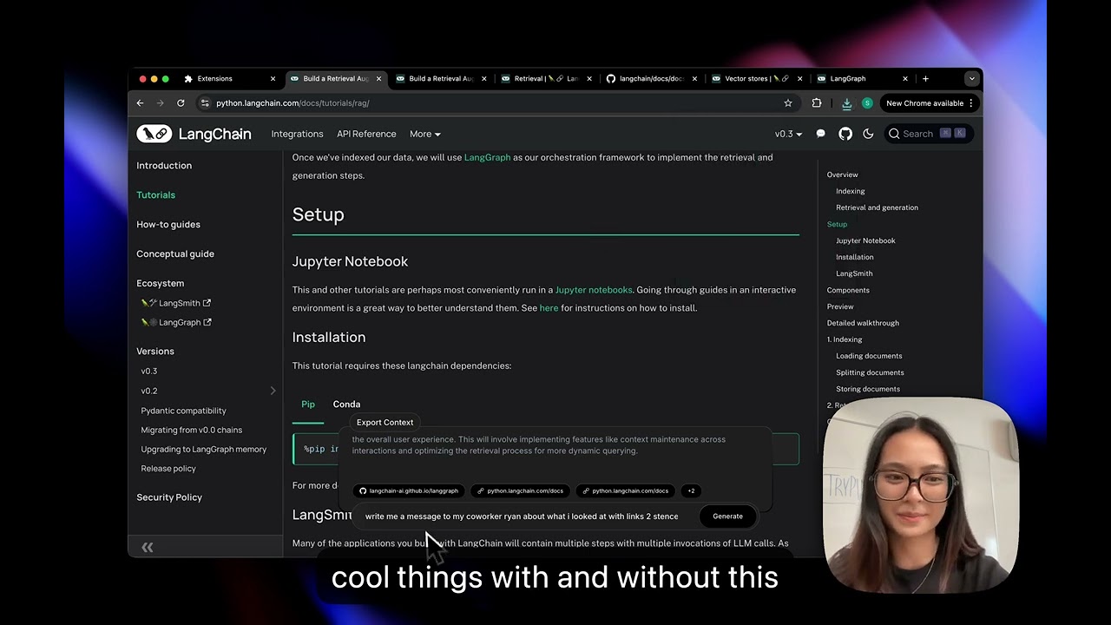
Task: Reload the page with the refresh icon
Action: 181,102
